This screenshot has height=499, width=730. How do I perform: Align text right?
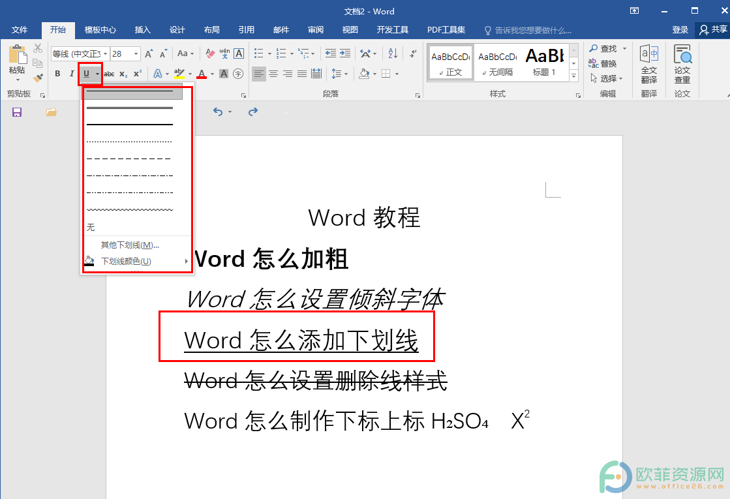[x=288, y=74]
